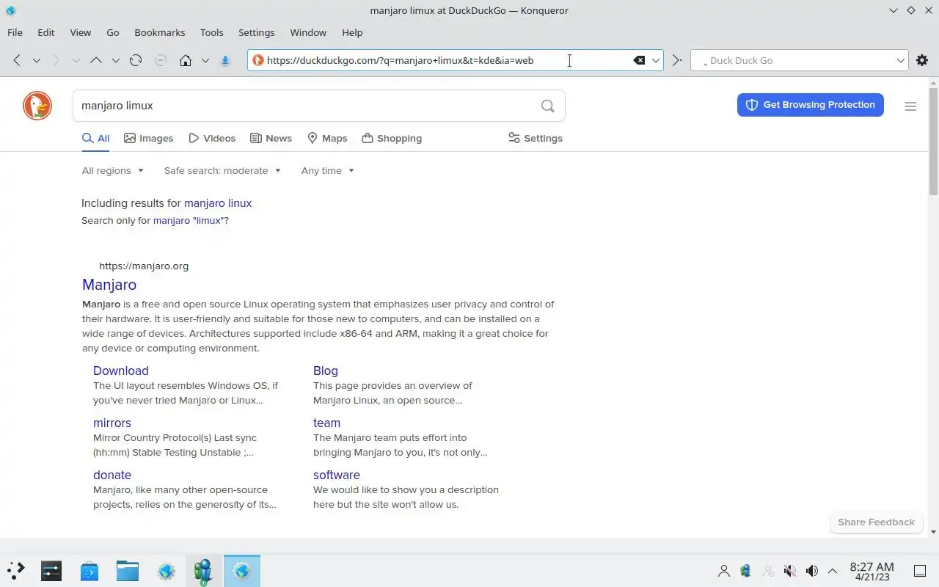Open the file manager folder taskbar icon
Image resolution: width=939 pixels, height=587 pixels.
[x=128, y=570]
